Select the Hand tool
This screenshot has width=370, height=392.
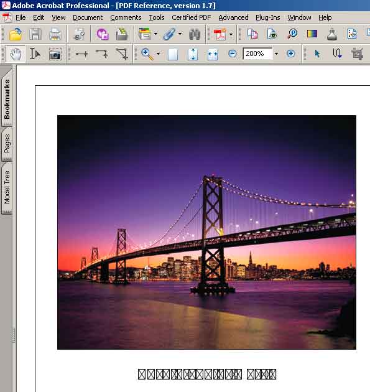pyautogui.click(x=16, y=54)
